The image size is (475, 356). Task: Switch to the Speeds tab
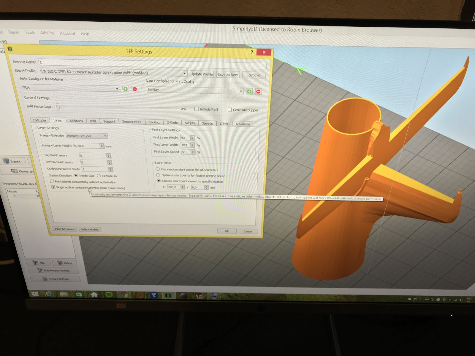click(207, 123)
